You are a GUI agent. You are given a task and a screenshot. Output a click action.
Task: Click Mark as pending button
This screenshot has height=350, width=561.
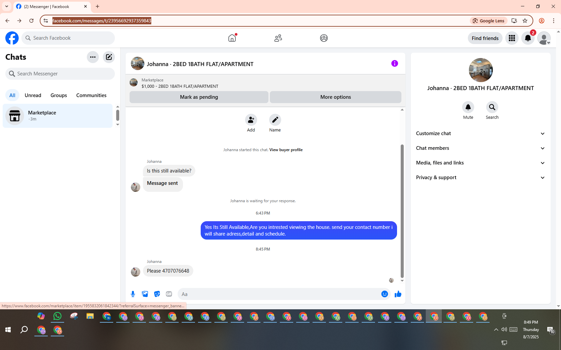tap(199, 97)
